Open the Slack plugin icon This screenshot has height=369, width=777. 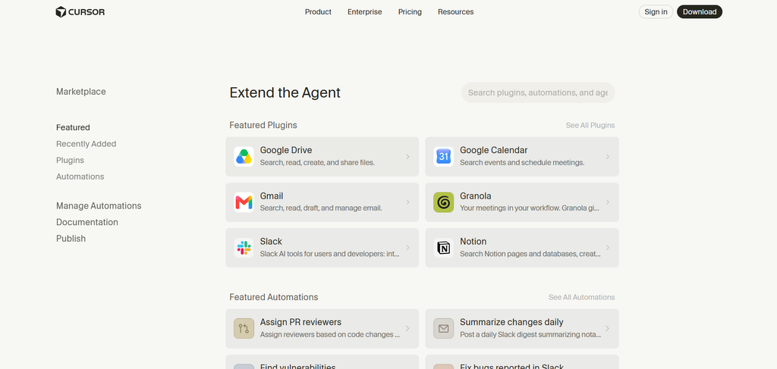click(244, 248)
